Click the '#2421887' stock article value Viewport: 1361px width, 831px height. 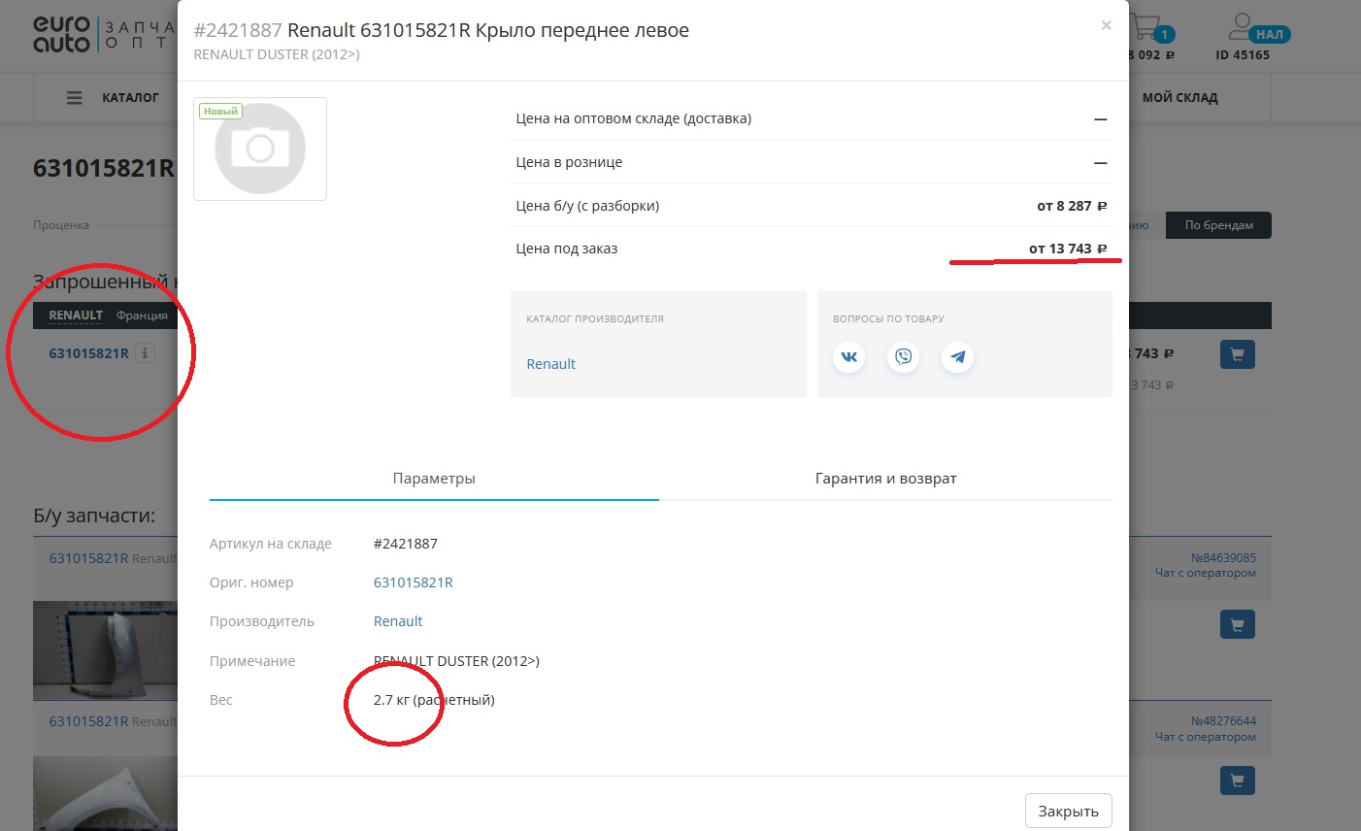point(406,544)
